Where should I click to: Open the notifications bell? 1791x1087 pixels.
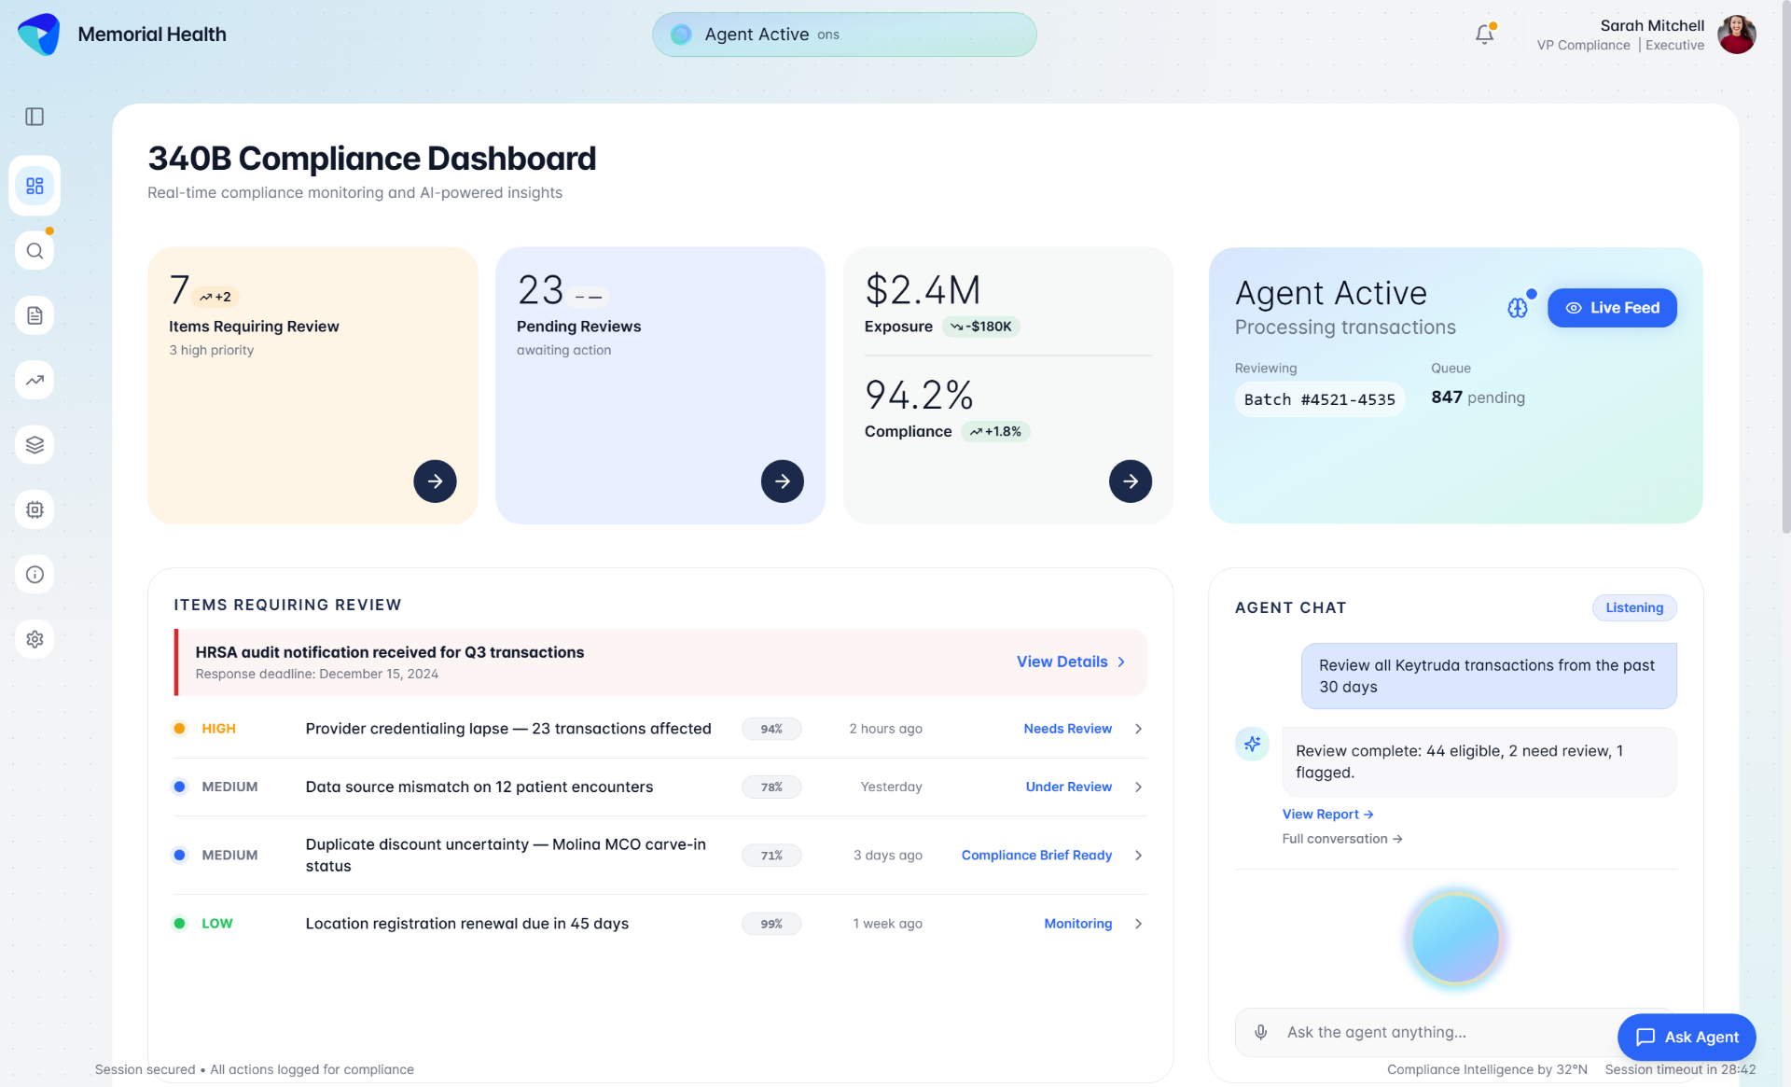pos(1485,35)
